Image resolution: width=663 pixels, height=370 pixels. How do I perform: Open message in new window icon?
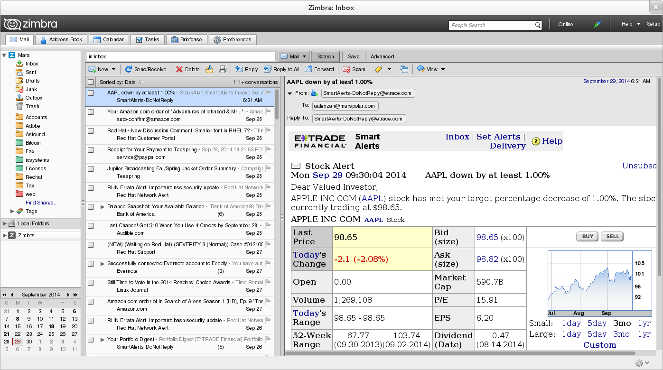(x=404, y=69)
